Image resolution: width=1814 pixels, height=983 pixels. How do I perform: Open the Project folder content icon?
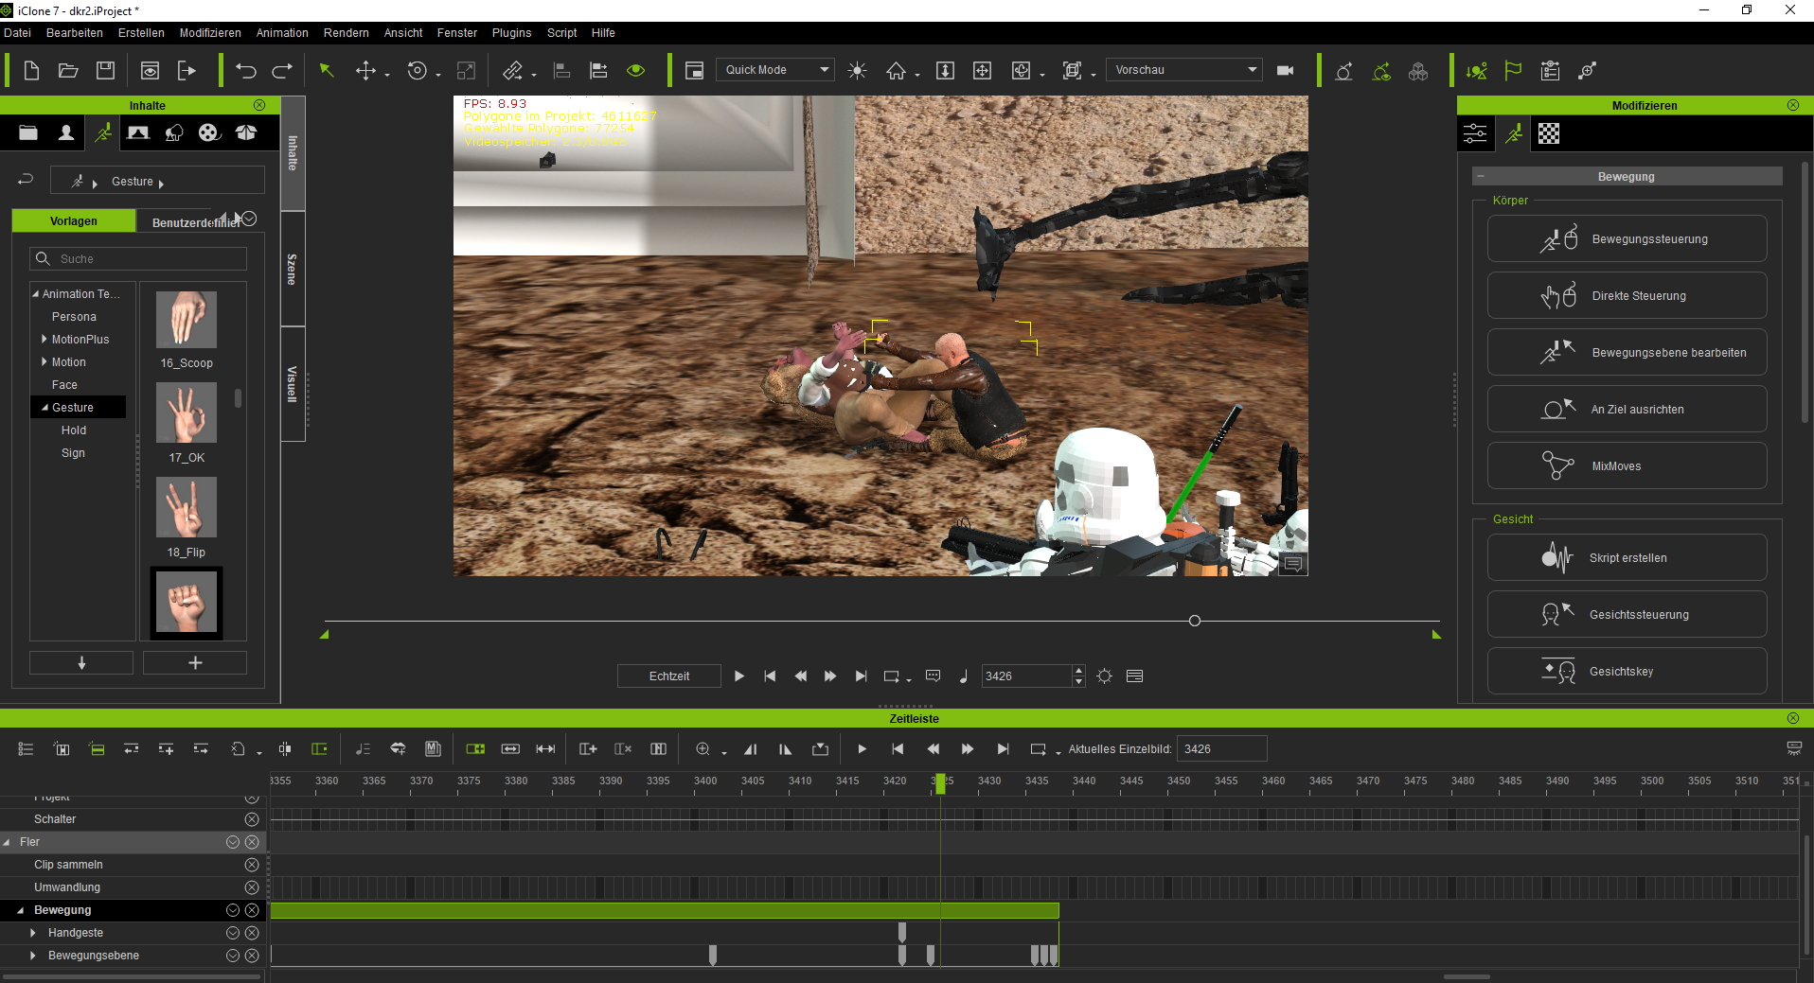pos(28,133)
